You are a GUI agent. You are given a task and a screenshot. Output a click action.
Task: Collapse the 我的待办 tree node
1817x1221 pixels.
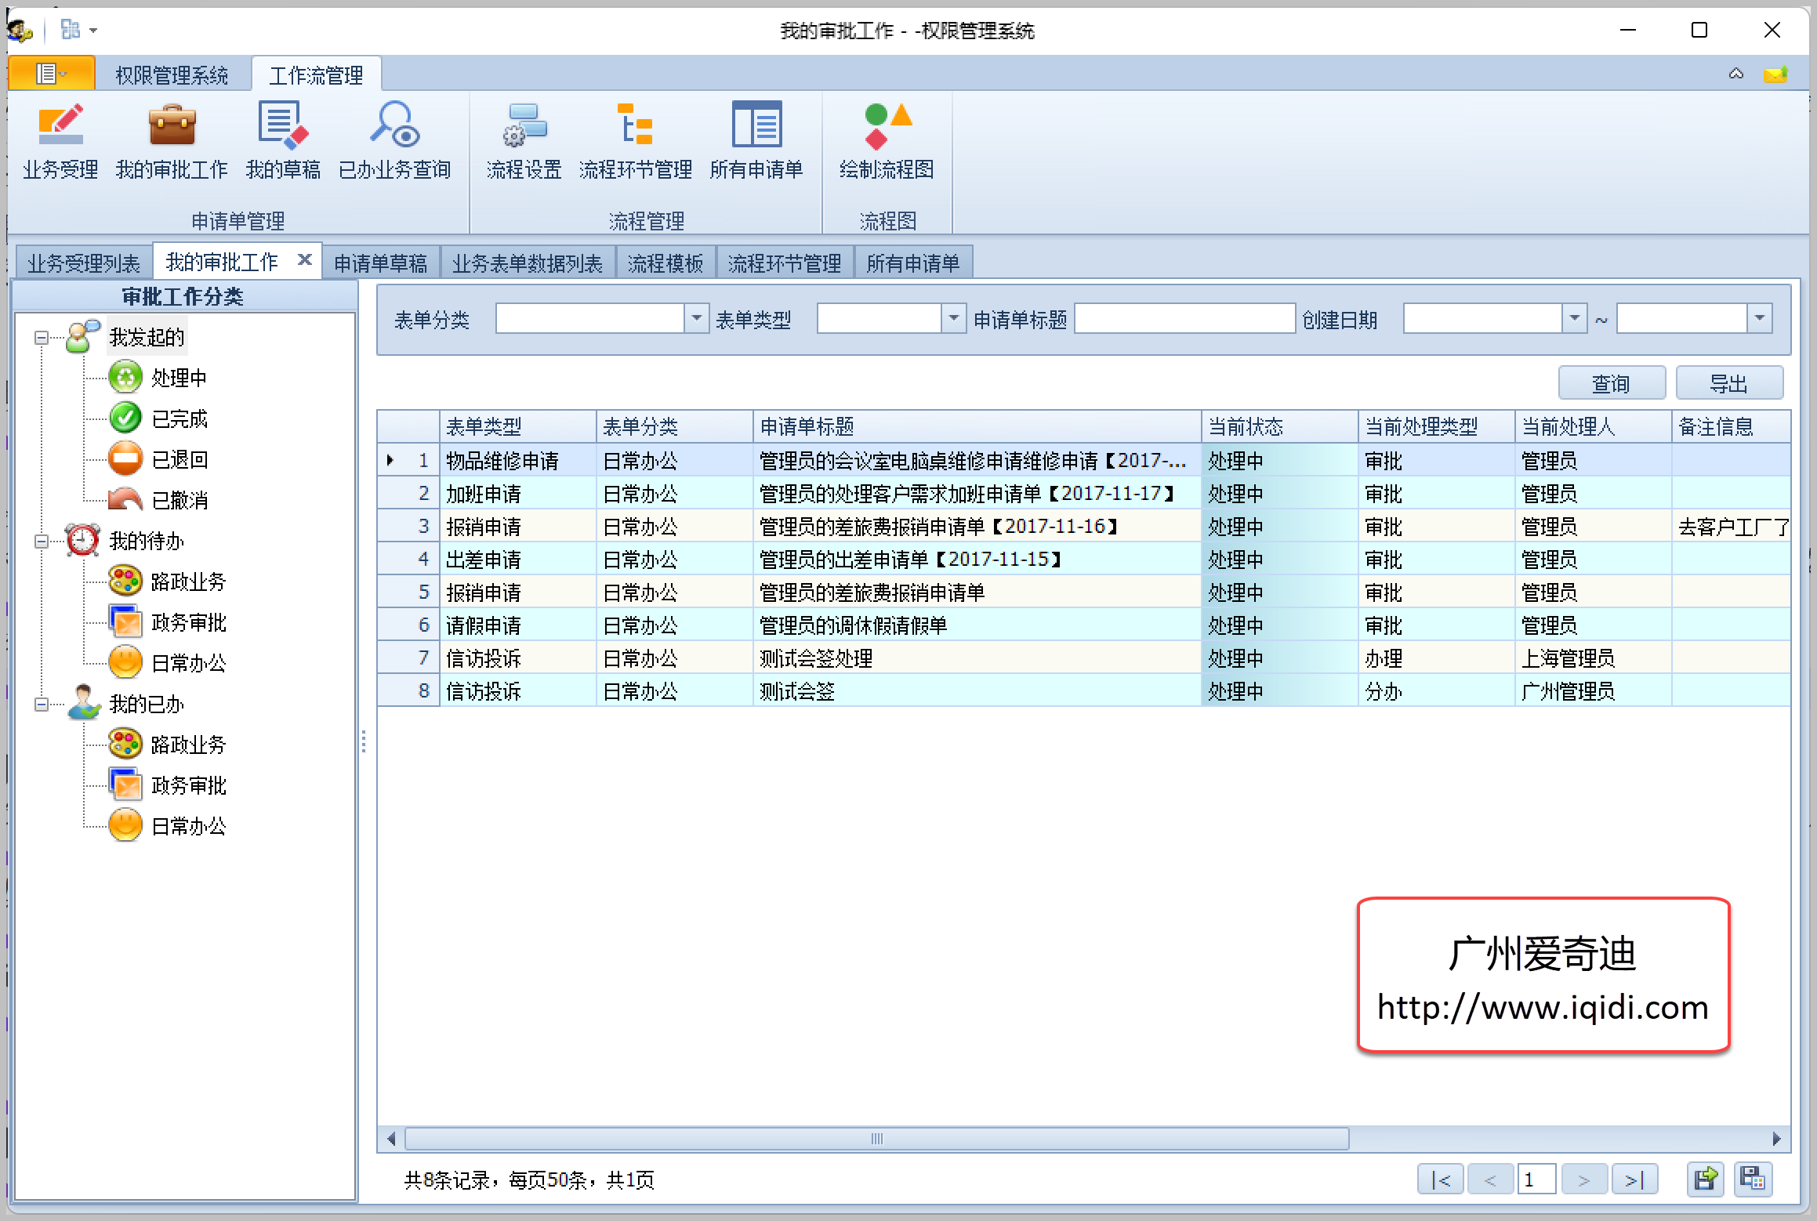42,542
